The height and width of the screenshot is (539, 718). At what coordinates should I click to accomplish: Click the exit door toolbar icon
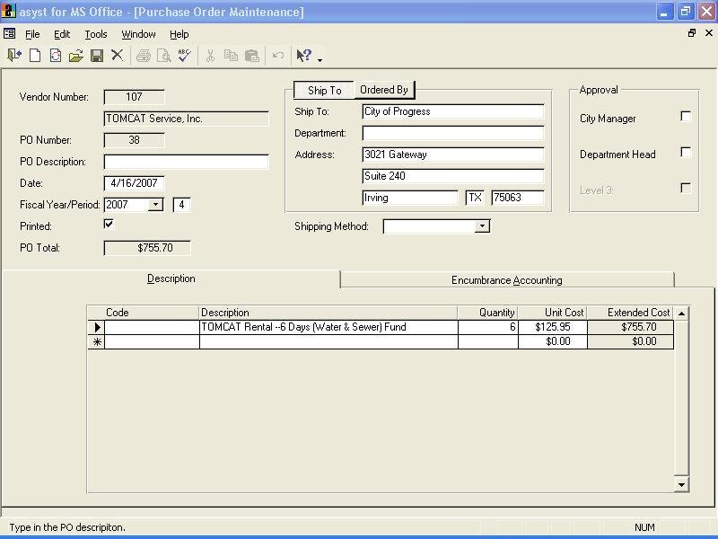(14, 56)
